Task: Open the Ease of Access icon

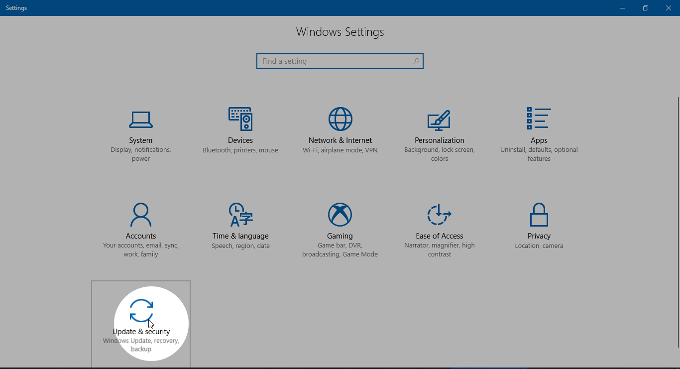Action: [439, 215]
